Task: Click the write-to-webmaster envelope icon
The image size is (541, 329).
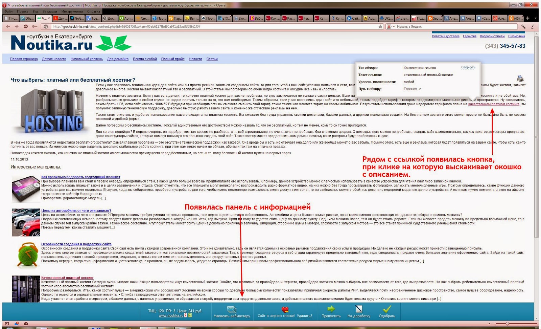Action: point(232,309)
